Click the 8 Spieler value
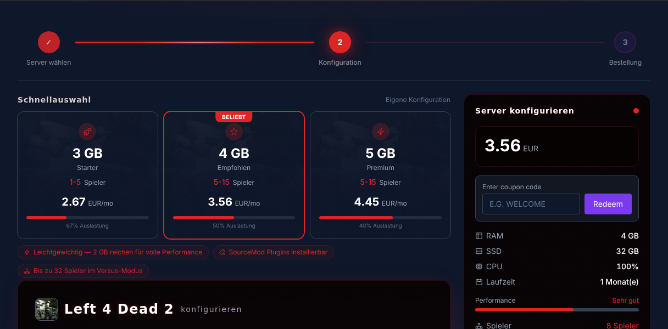Viewport: 668px width, 329px height. click(x=622, y=326)
